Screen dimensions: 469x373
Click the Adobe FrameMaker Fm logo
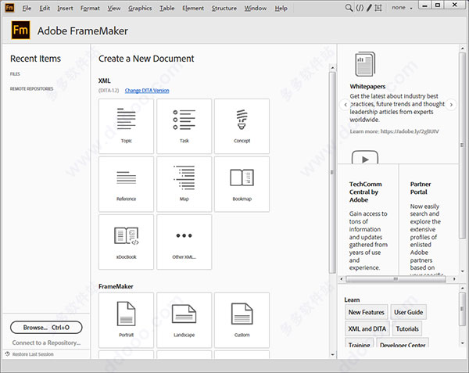[x=20, y=30]
